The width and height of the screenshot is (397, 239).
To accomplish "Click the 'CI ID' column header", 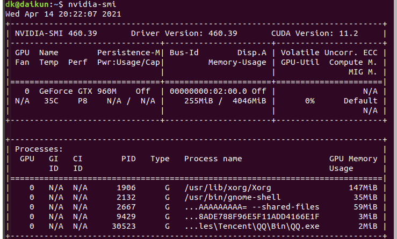I will coord(78,163).
